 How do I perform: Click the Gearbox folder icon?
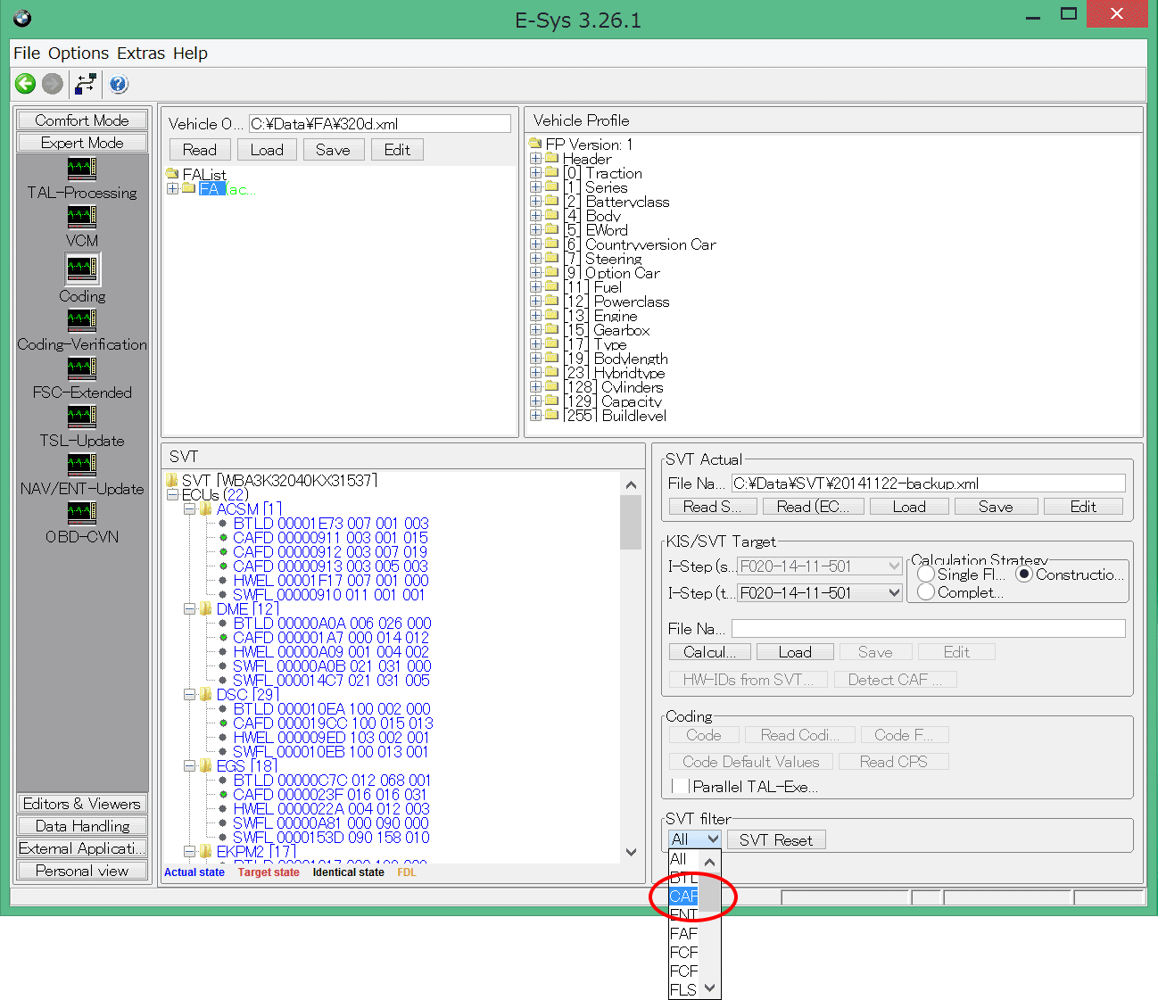pos(551,329)
